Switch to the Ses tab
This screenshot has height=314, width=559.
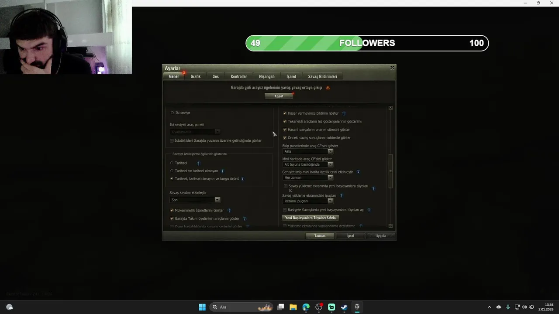[x=216, y=76]
